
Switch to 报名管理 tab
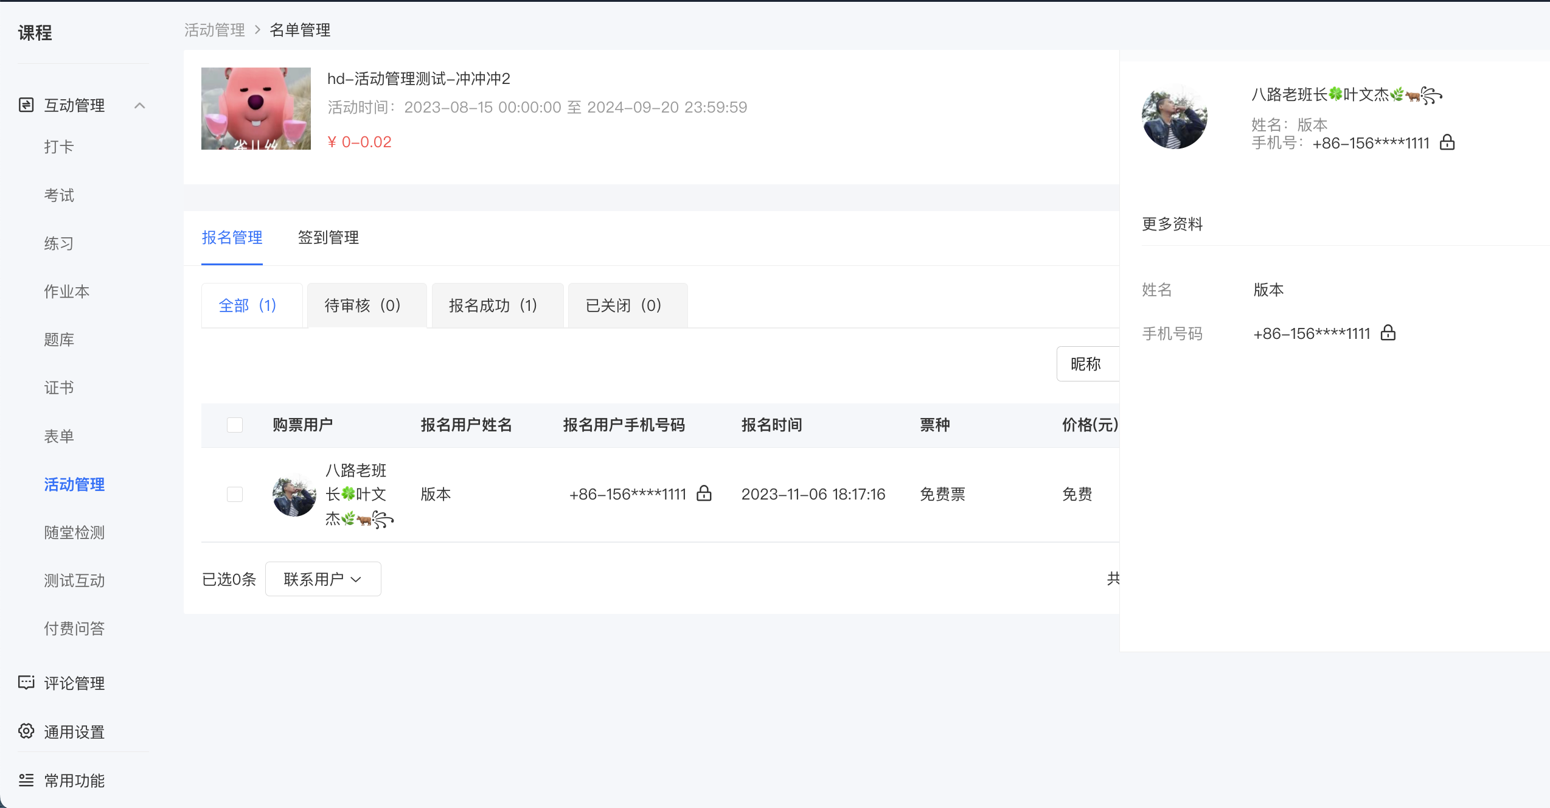pyautogui.click(x=232, y=237)
